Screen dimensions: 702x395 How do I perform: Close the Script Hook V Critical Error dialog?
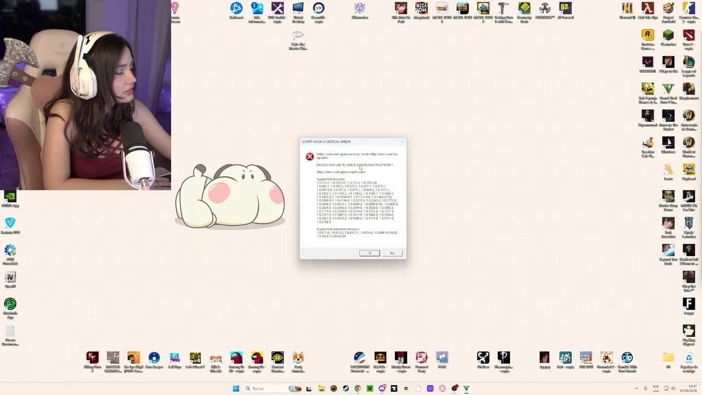tap(402, 142)
